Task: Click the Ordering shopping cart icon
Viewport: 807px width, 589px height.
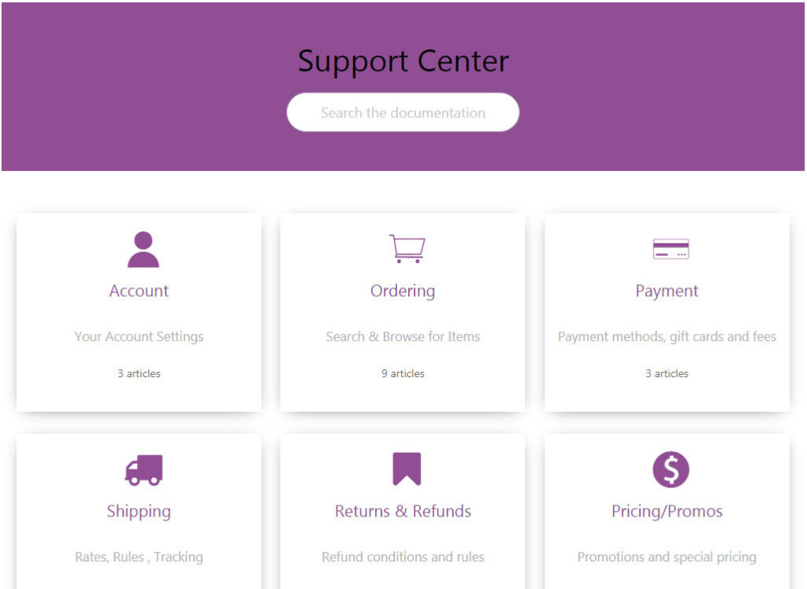Action: [x=407, y=249]
